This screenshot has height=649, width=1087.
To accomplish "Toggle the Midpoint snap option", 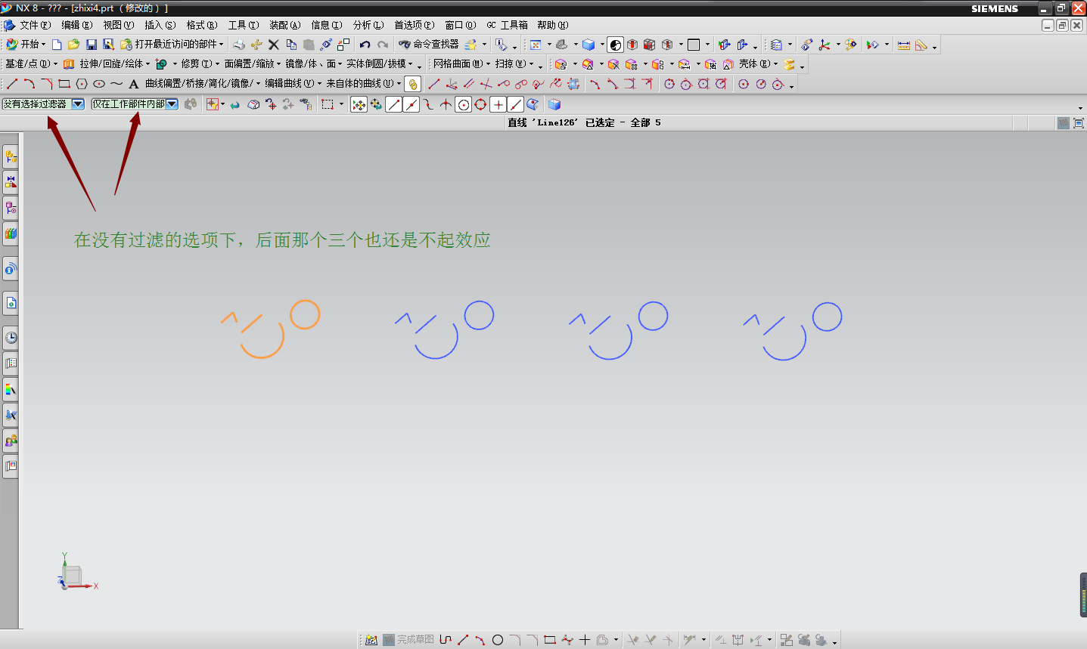I will [411, 104].
